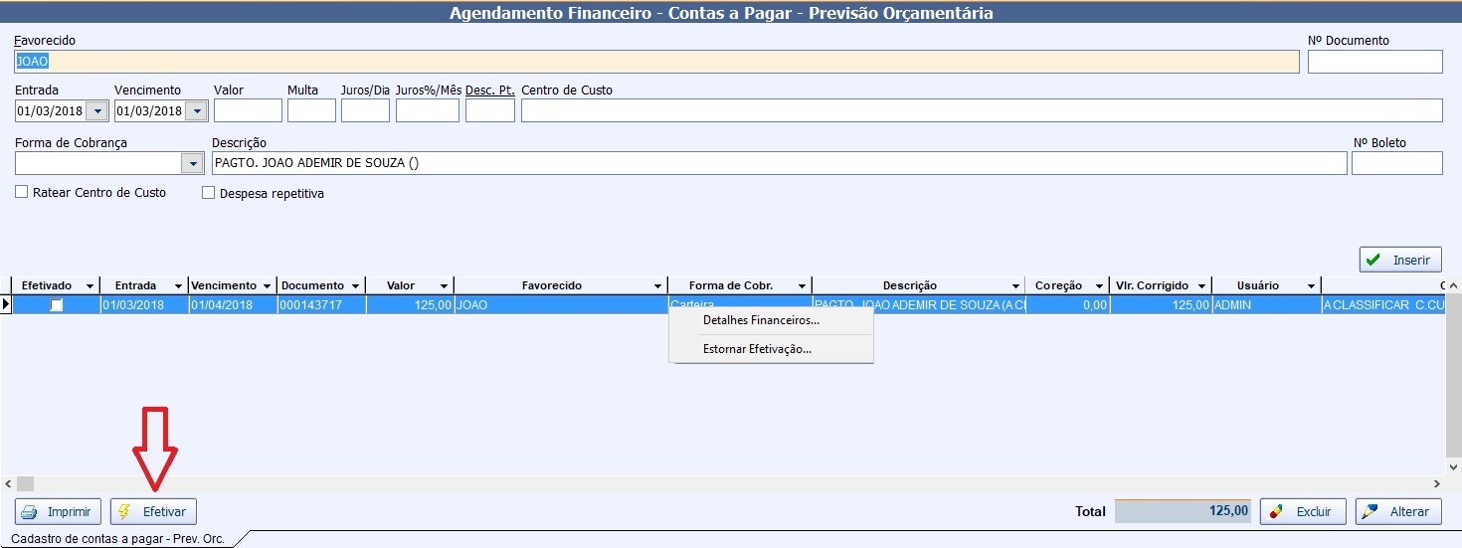Click the Desc. Pt. input field
The width and height of the screenshot is (1462, 548).
[490, 110]
